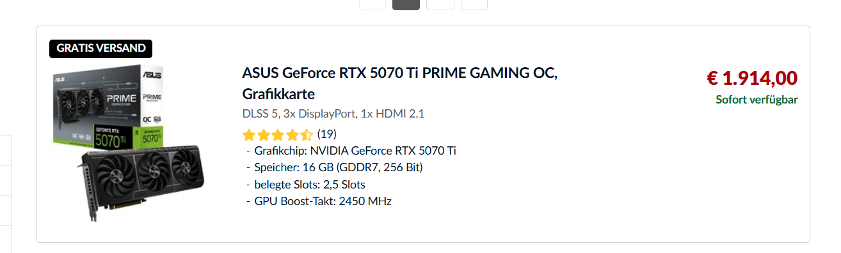
Task: Open the ASUS GeForce RTX 5070 Ti product title
Action: (x=400, y=83)
